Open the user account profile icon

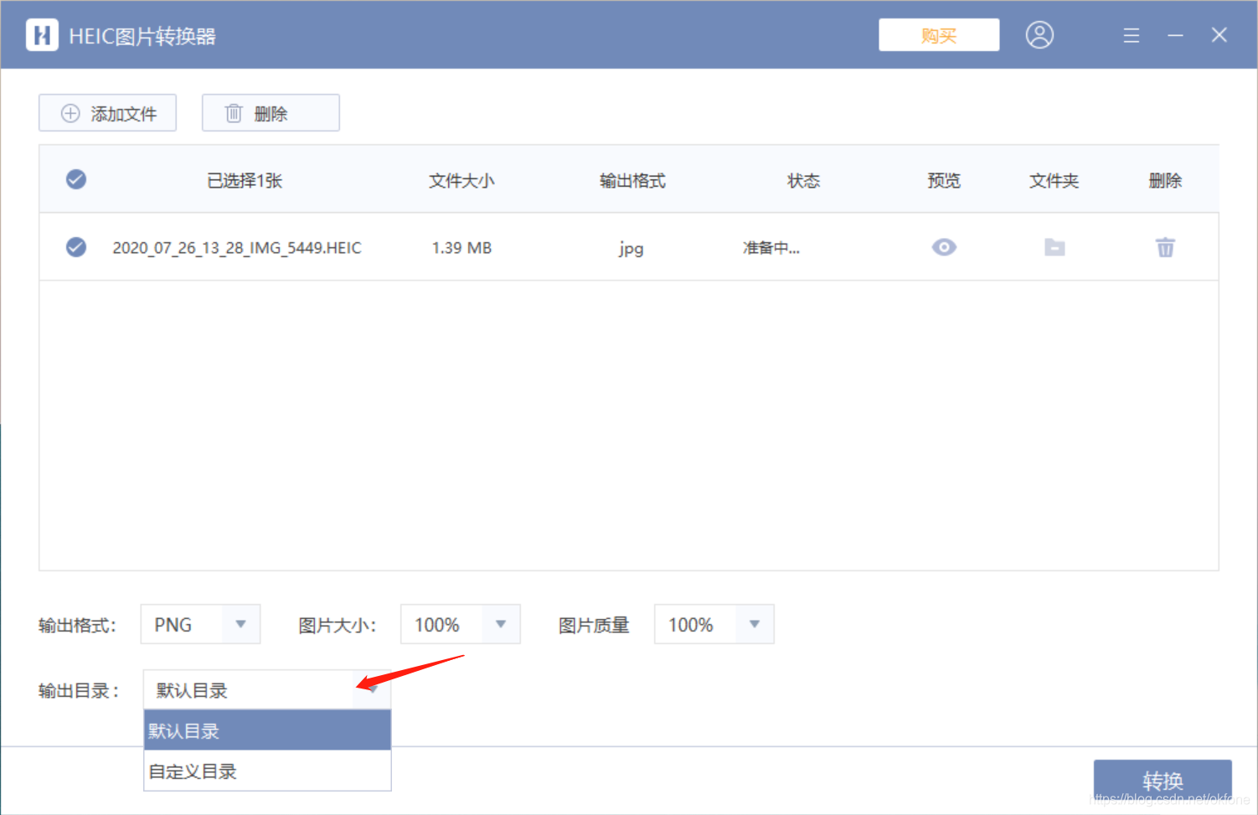click(1039, 35)
